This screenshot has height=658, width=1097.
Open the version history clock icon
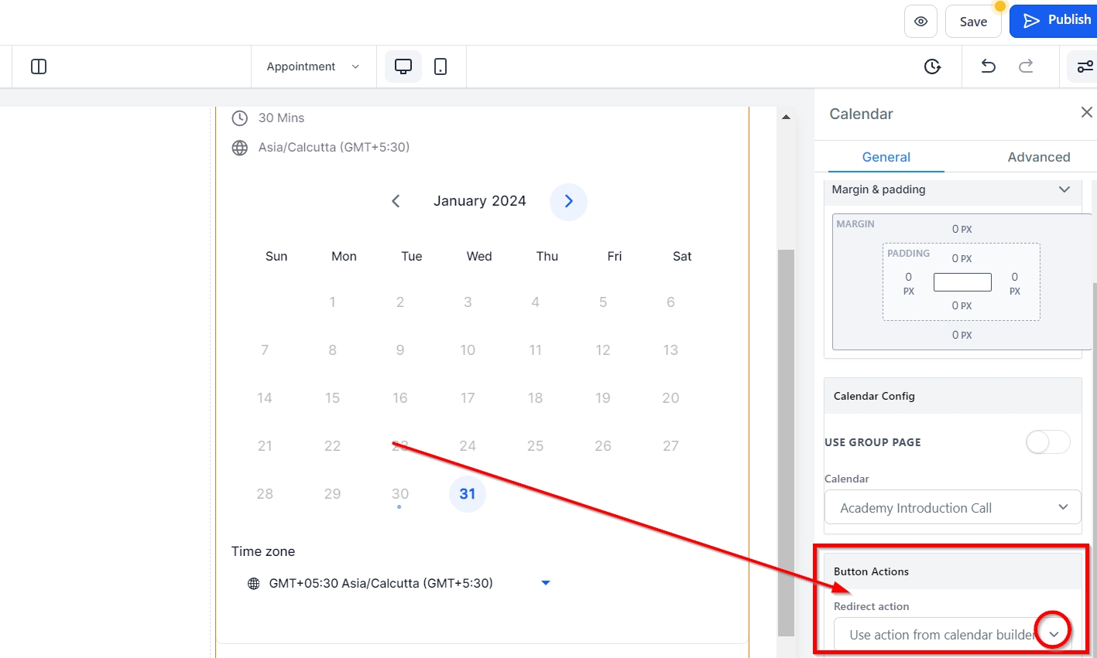(x=932, y=66)
